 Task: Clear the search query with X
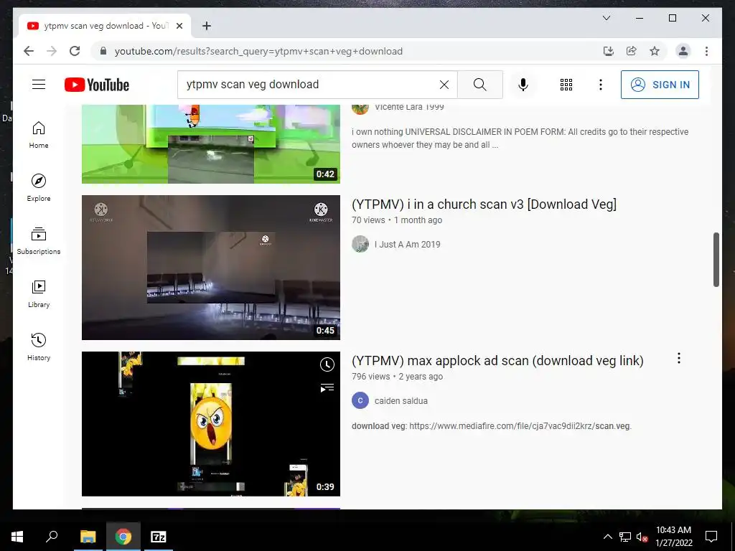pyautogui.click(x=444, y=85)
